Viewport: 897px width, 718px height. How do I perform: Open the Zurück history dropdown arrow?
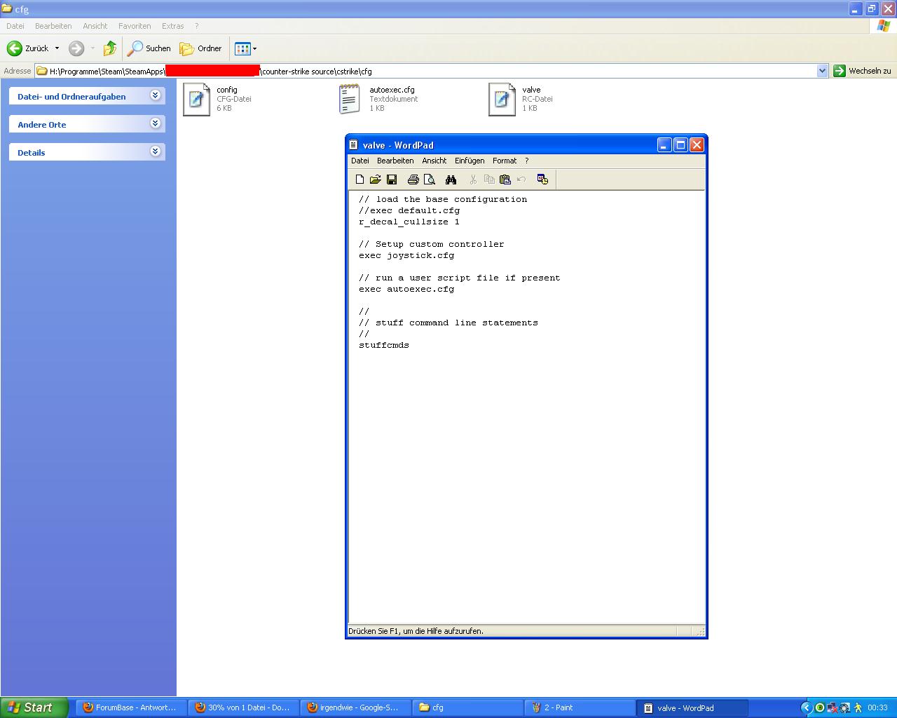tap(57, 48)
